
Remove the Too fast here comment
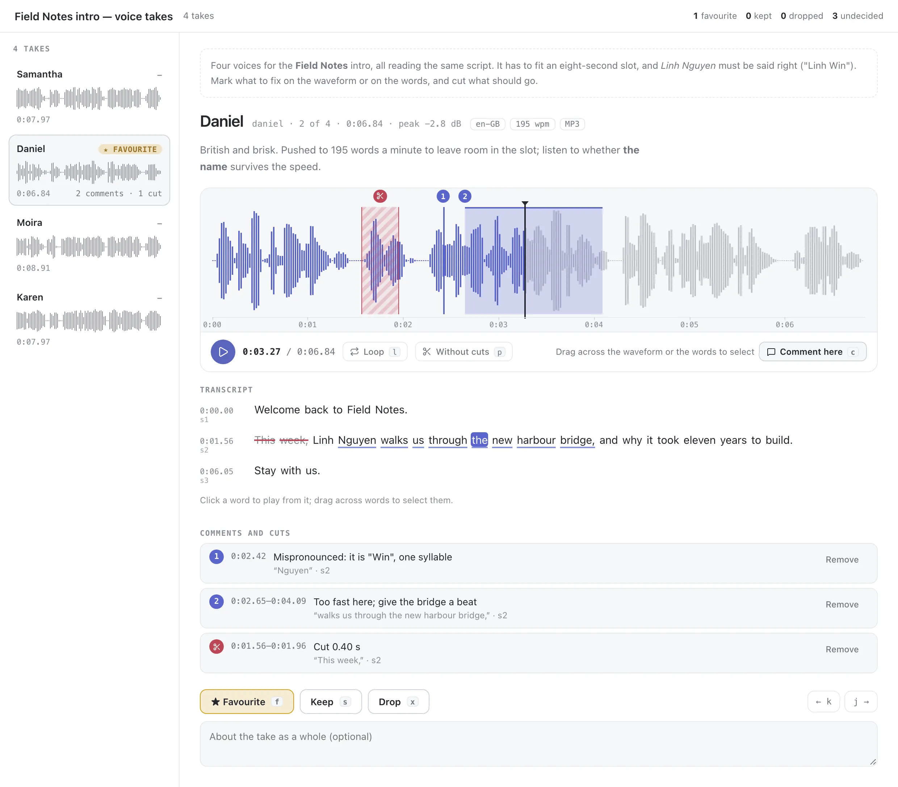tap(842, 604)
